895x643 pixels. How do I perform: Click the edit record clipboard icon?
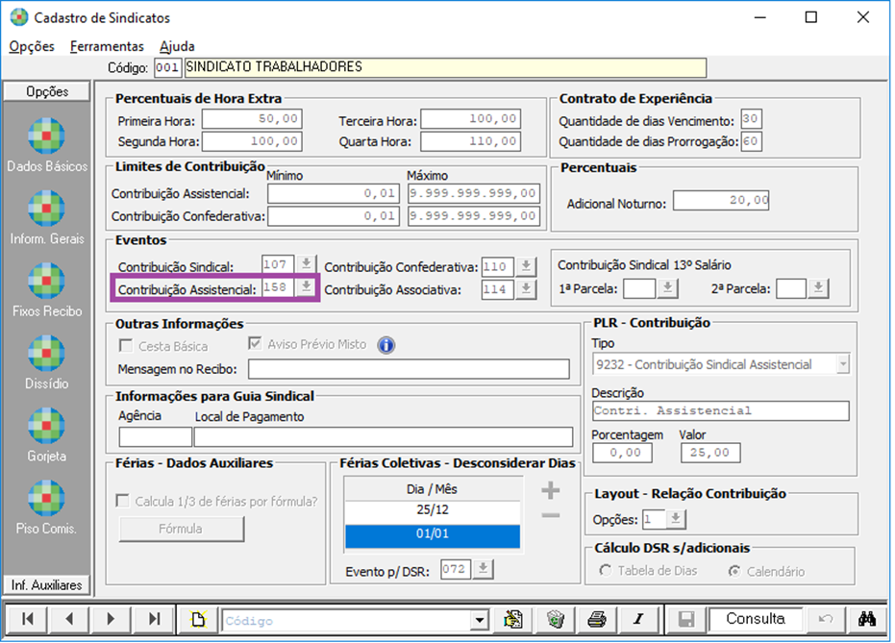tap(513, 619)
